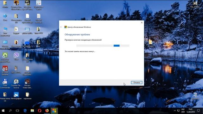203x114 pixels.
Task: Select the Новая папка (3) folder
Action: (5, 97)
